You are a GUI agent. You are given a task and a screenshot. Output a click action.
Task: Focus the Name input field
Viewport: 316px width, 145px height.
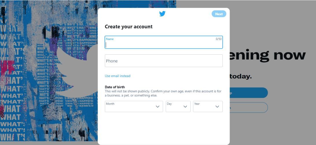pyautogui.click(x=163, y=44)
